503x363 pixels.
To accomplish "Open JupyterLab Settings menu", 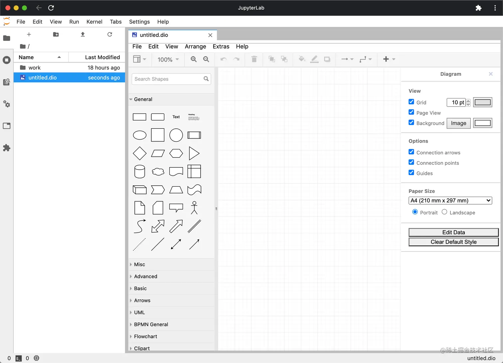I will click(139, 22).
